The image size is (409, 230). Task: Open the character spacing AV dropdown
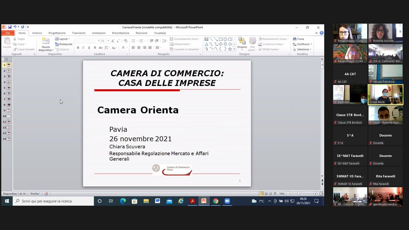coord(107,48)
